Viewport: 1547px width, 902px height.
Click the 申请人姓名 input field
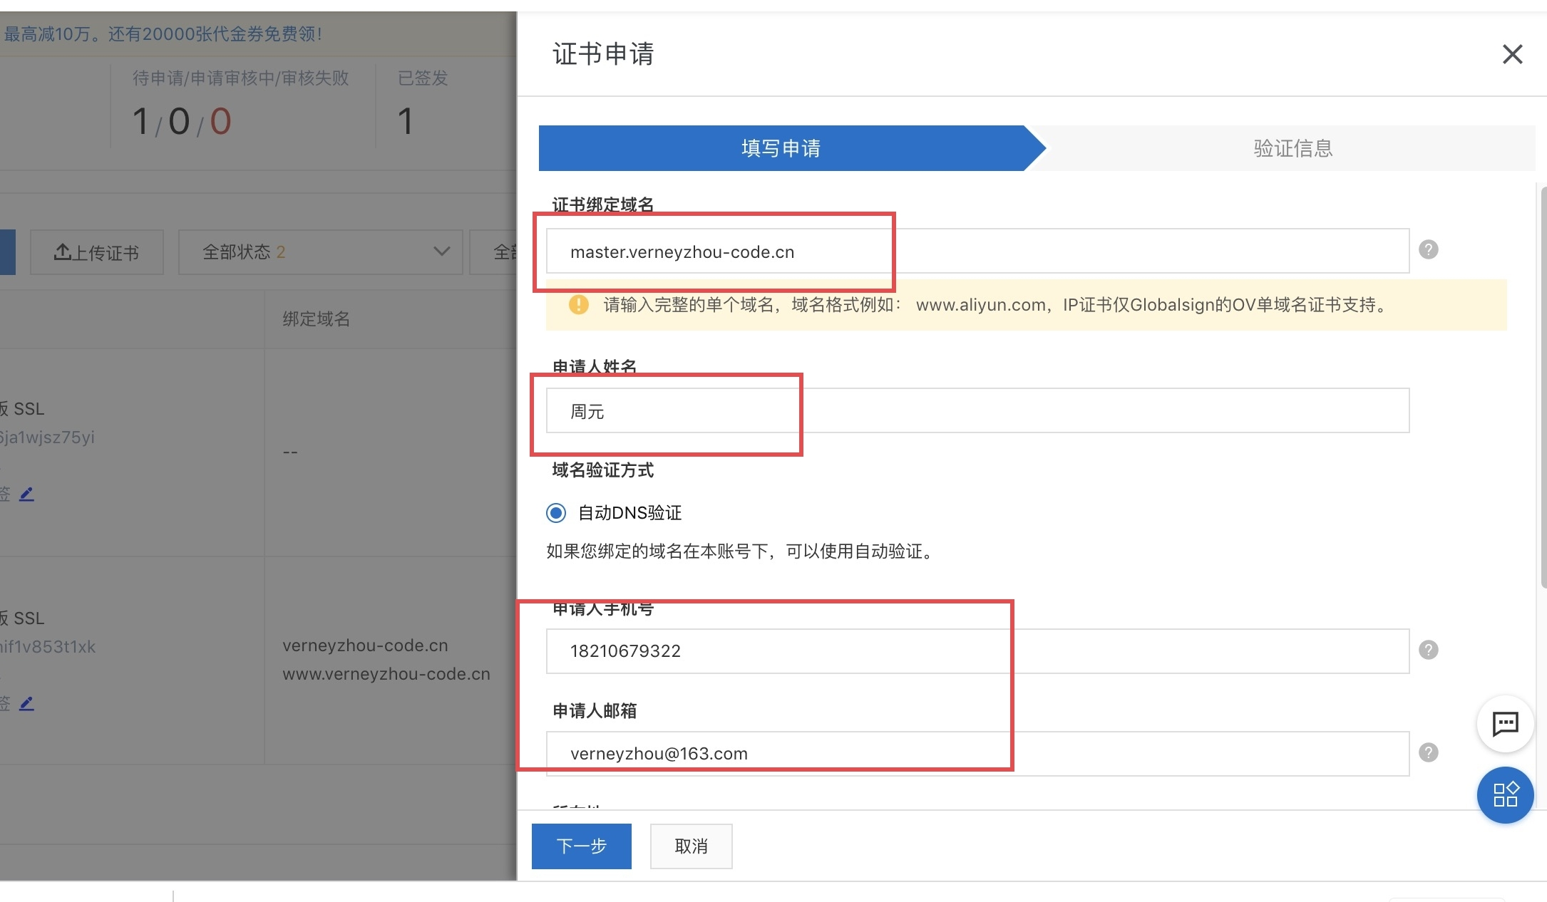click(x=977, y=411)
